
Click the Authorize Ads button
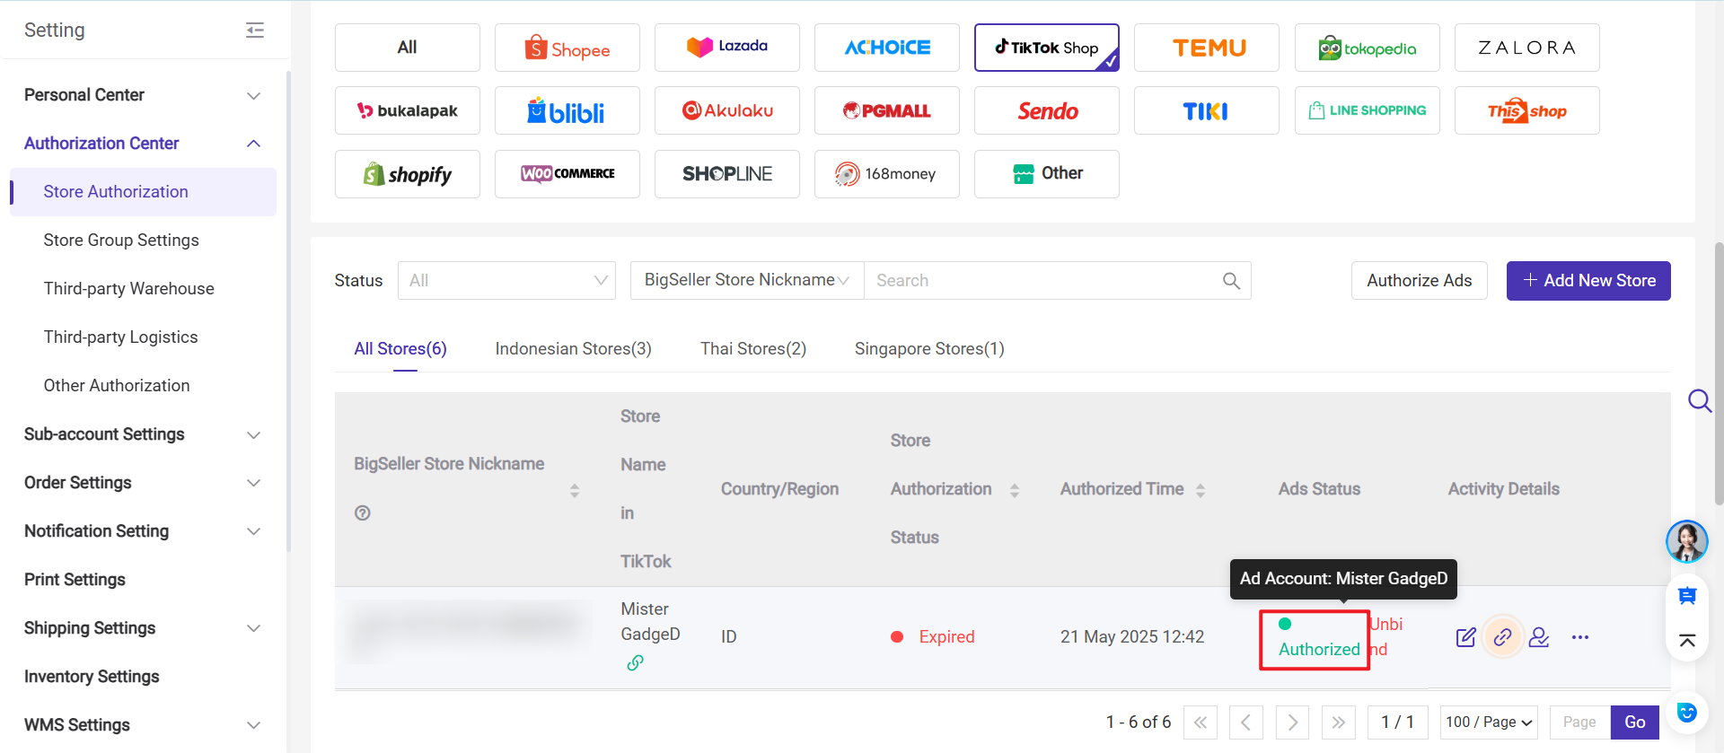coord(1420,281)
